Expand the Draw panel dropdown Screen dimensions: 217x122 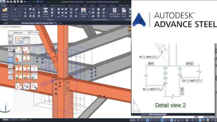coord(17,20)
